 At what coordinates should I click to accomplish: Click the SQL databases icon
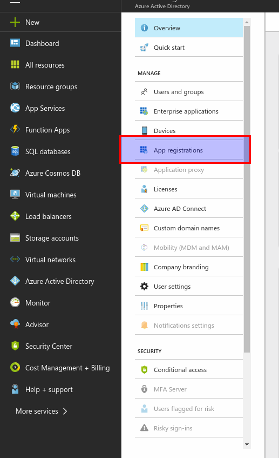15,151
